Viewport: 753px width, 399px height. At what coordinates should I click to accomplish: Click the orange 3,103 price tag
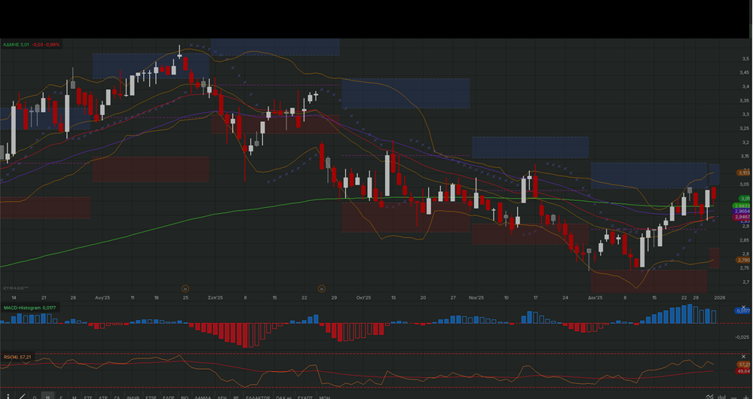[x=744, y=172]
